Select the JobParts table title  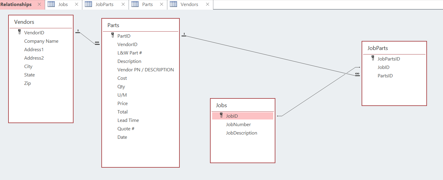(x=378, y=48)
